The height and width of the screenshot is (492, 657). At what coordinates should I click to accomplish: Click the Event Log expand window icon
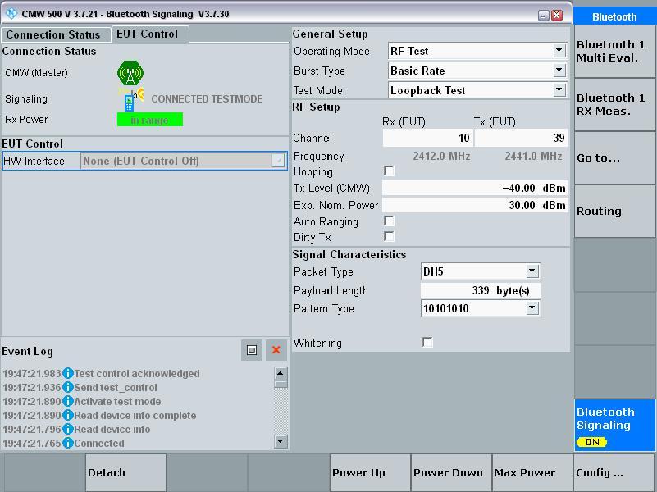pos(252,350)
